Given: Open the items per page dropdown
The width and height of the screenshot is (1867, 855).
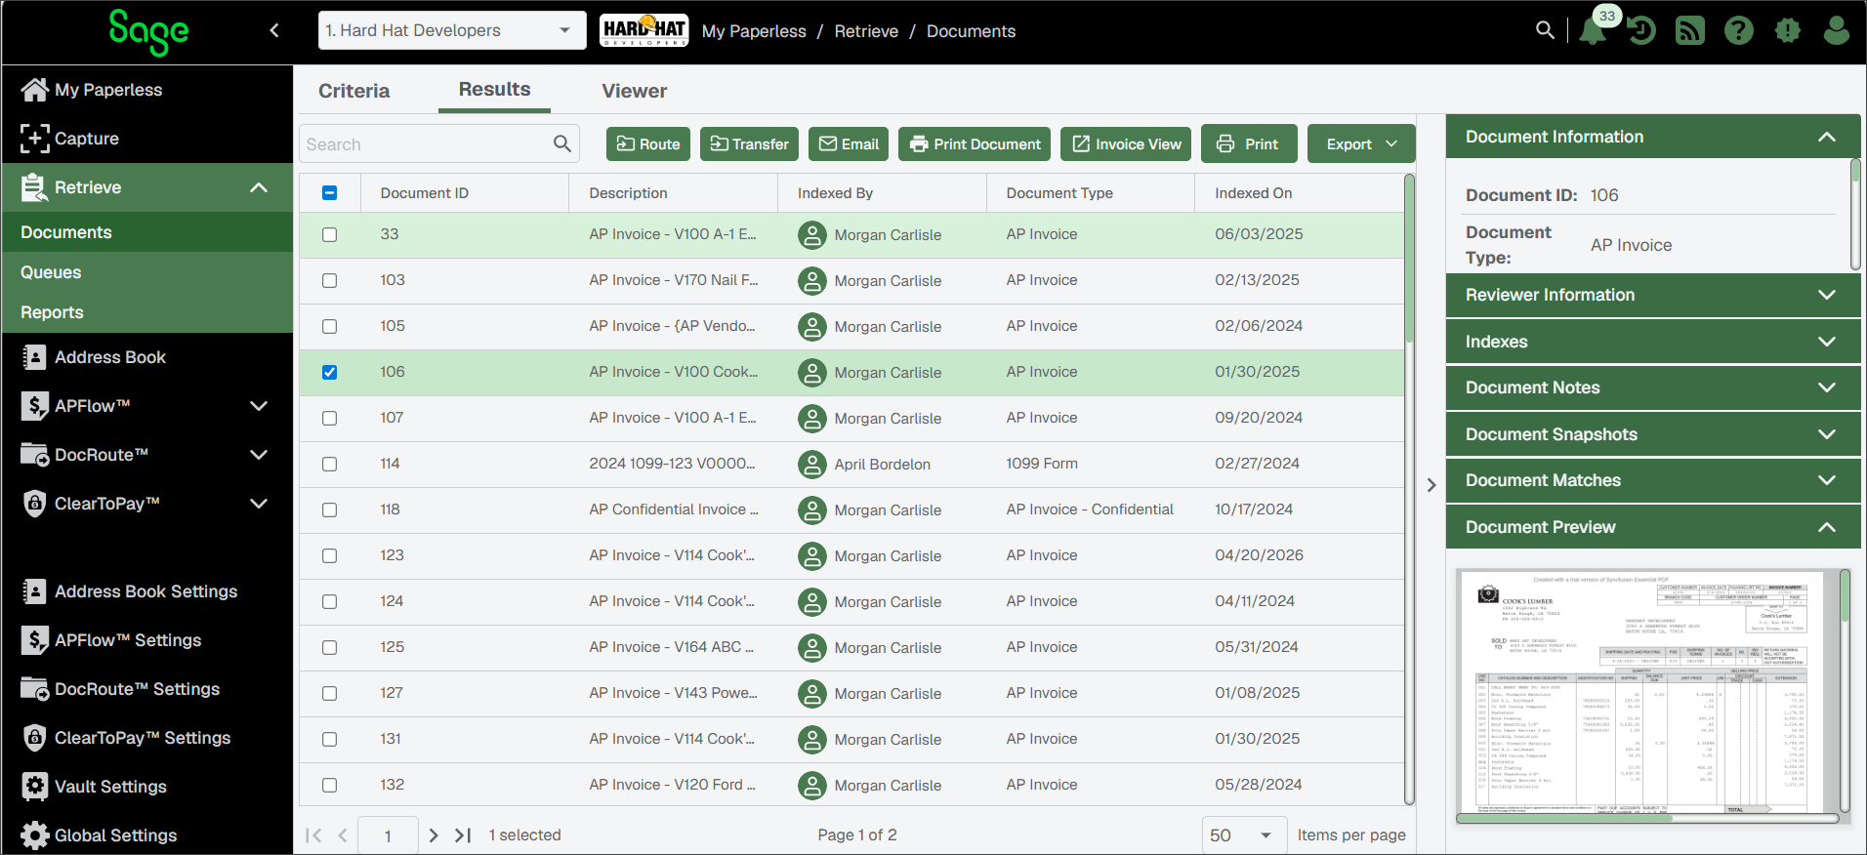Looking at the screenshot, I should (x=1244, y=835).
